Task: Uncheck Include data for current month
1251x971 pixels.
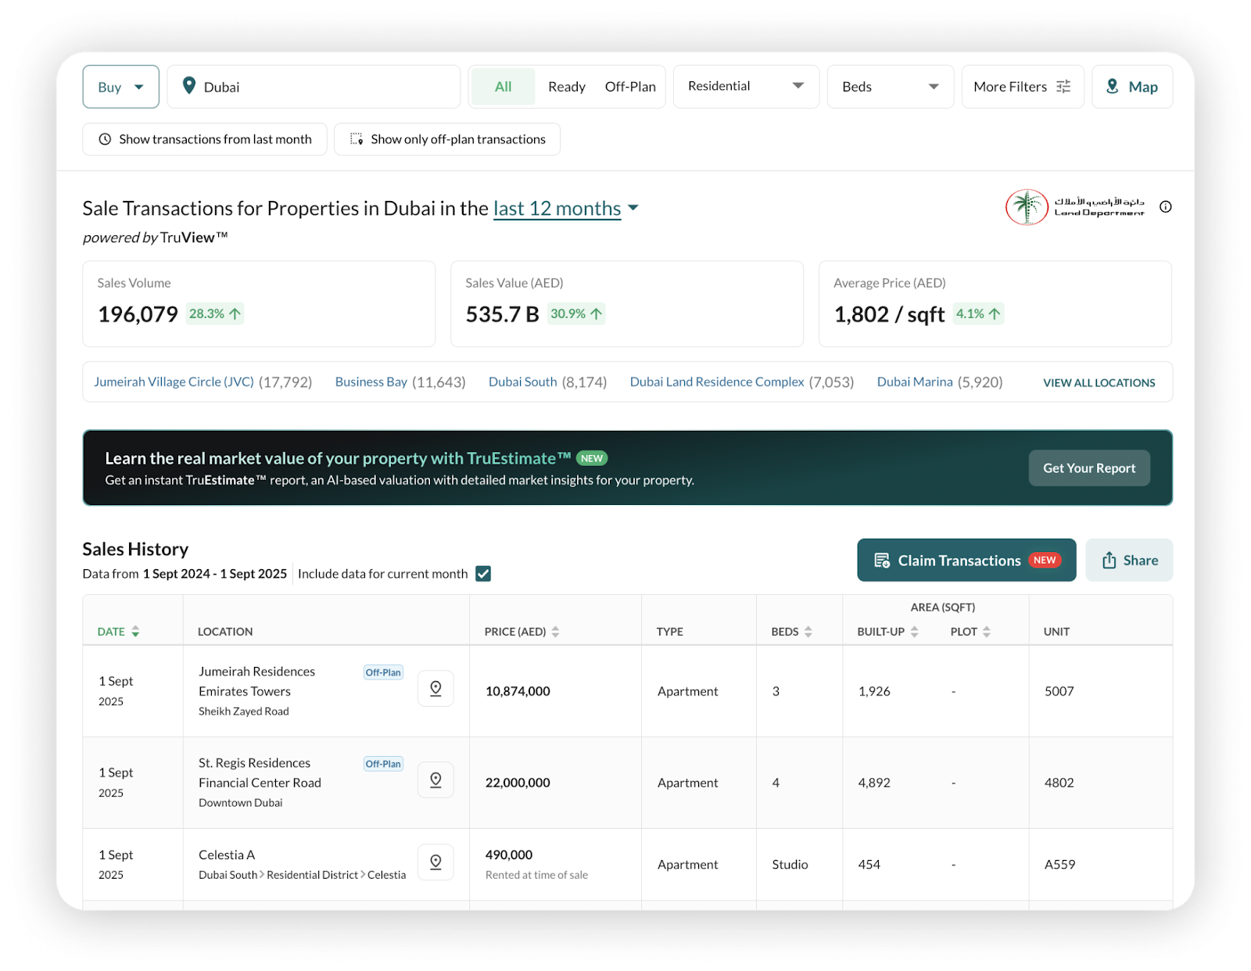Action: 483,573
